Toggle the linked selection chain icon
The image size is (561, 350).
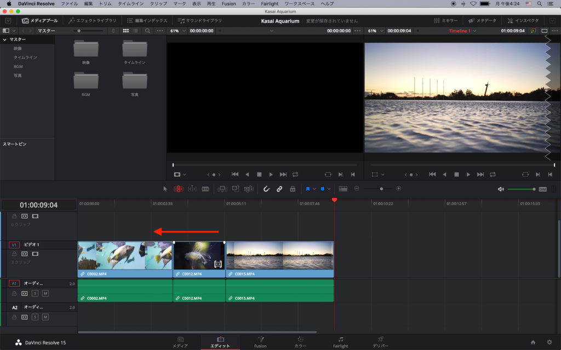[x=279, y=189]
